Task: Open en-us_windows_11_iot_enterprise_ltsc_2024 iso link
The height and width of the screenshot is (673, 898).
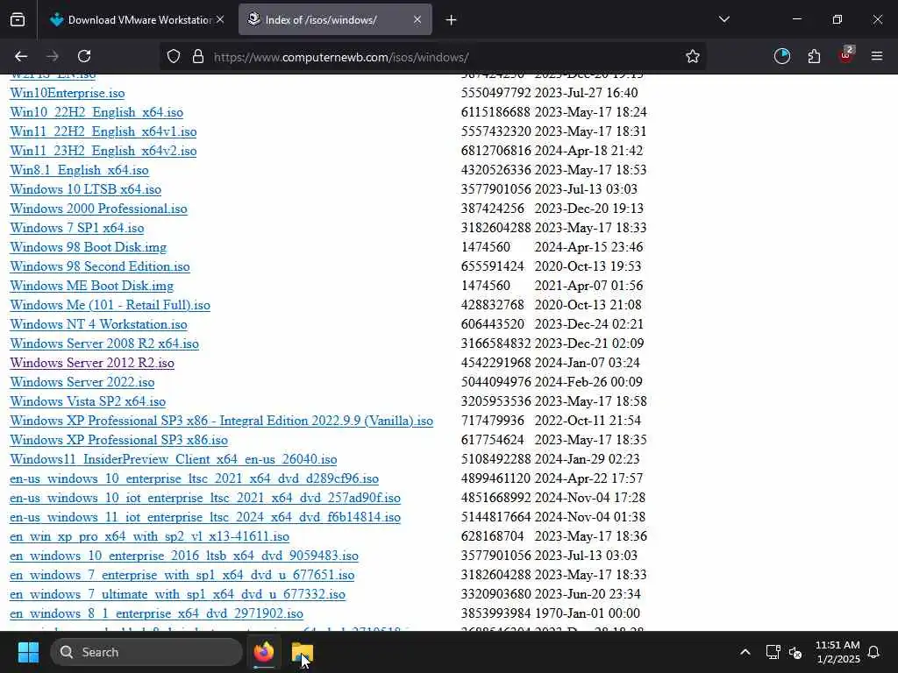Action: pos(205,517)
